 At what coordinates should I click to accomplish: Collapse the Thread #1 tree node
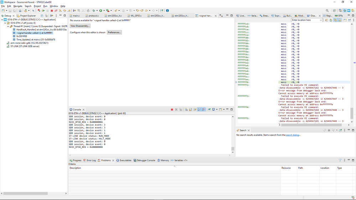(x=8, y=26)
